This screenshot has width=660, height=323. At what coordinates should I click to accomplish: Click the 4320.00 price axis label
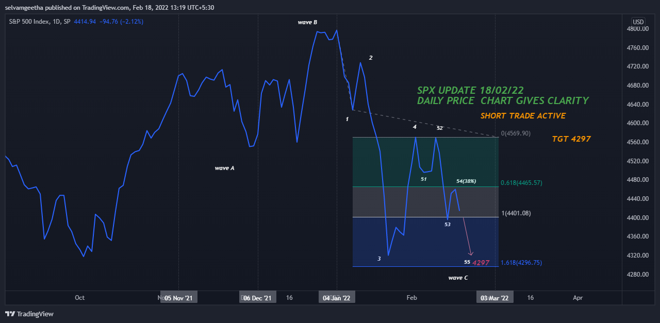pyautogui.click(x=637, y=256)
